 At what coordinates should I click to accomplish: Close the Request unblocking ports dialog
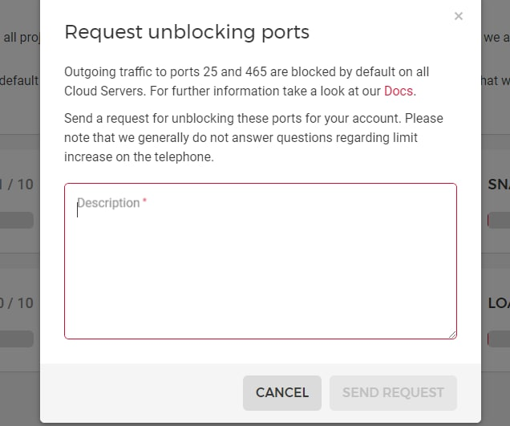point(459,16)
